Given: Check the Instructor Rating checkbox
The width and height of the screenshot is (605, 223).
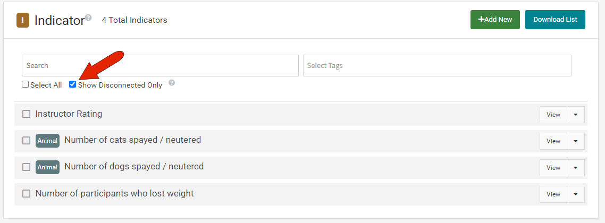Looking at the screenshot, I should point(26,114).
